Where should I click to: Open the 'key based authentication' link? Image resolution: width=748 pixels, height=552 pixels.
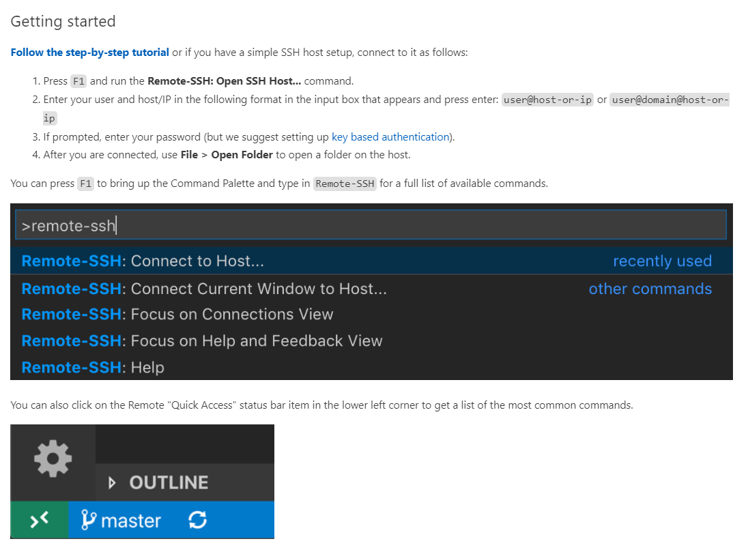point(390,137)
